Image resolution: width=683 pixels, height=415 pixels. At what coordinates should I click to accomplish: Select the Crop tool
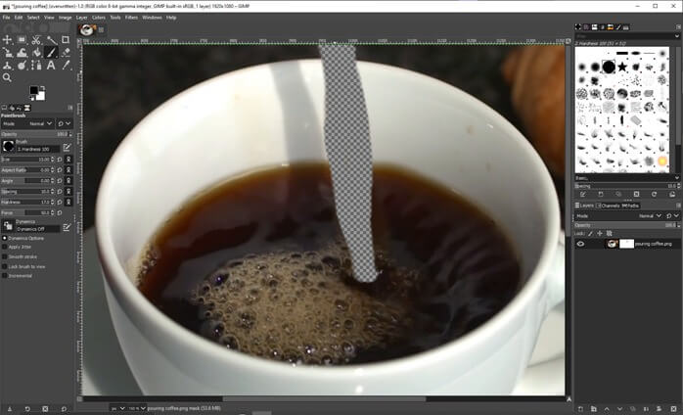click(x=66, y=40)
